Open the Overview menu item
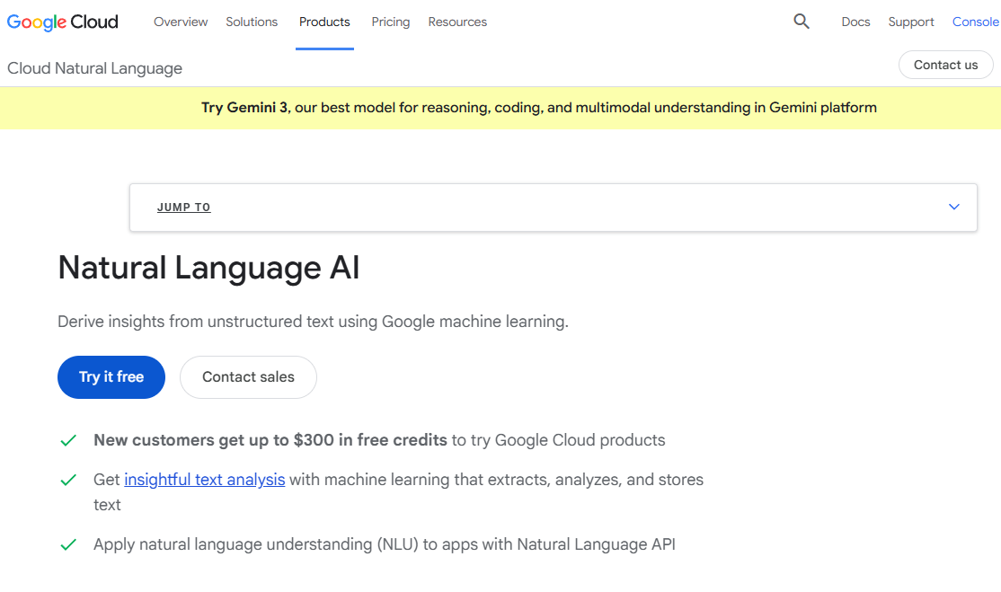 click(181, 22)
